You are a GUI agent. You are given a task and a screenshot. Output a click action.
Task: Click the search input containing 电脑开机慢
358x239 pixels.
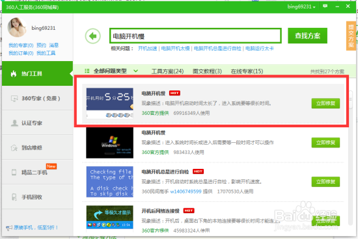[x=195, y=36]
